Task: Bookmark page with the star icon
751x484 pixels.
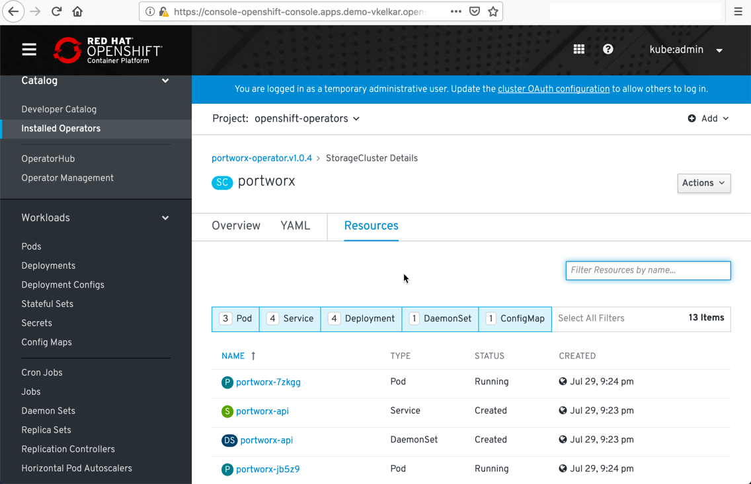Action: click(493, 11)
